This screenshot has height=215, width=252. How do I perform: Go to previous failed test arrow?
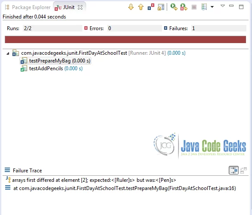[141, 7]
